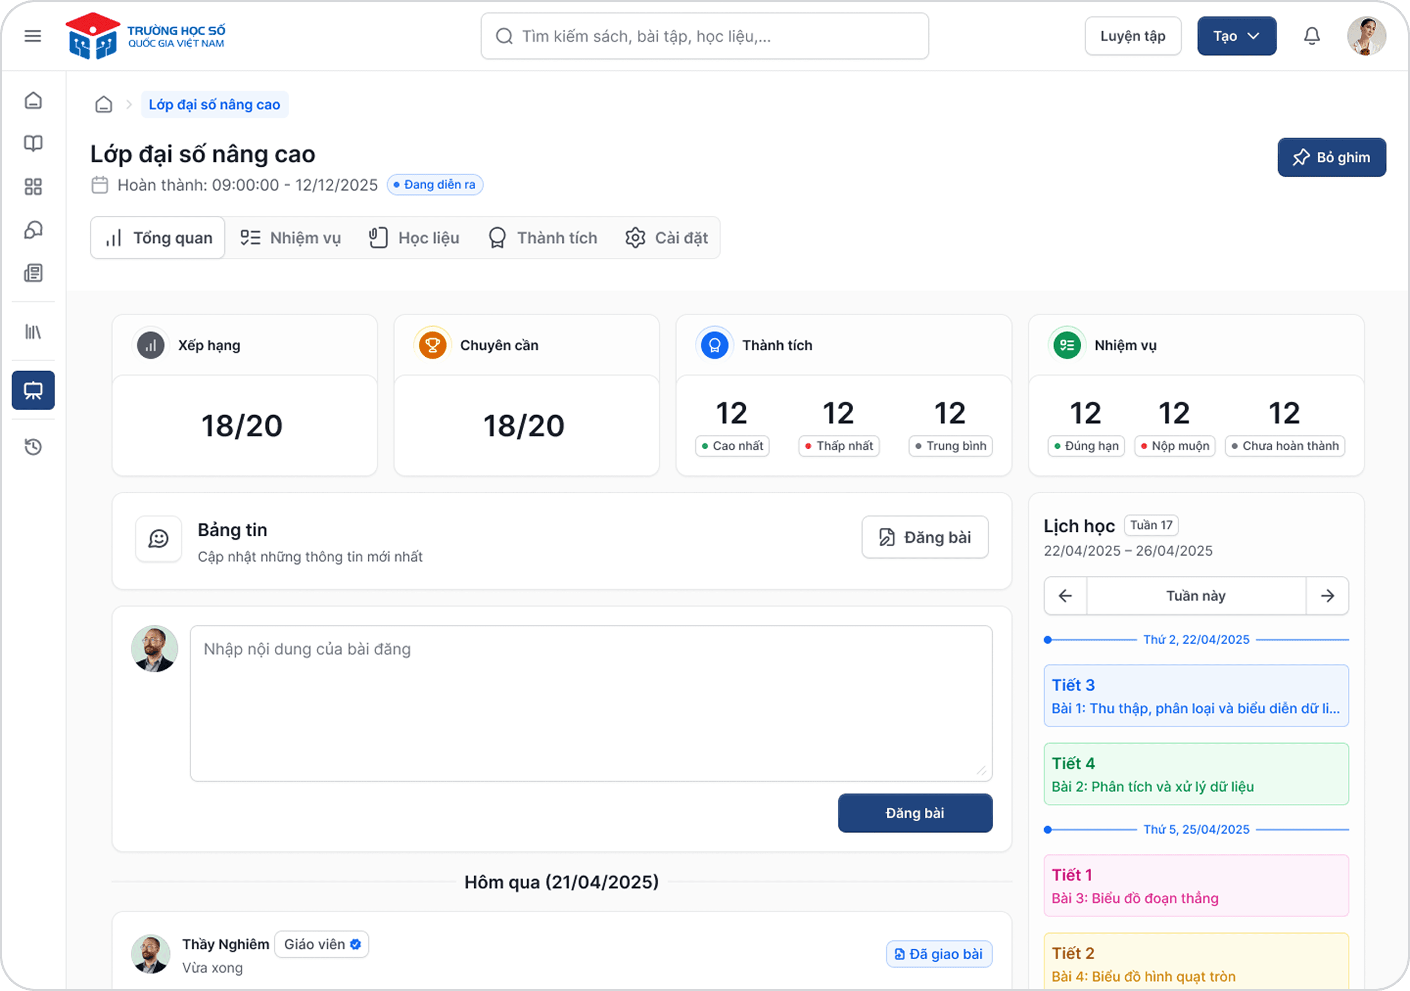Click the Luyện tập button
The image size is (1410, 991).
pos(1132,36)
